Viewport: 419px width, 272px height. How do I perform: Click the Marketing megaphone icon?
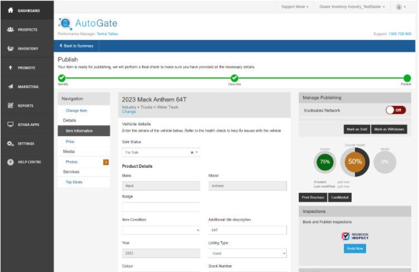[10, 87]
